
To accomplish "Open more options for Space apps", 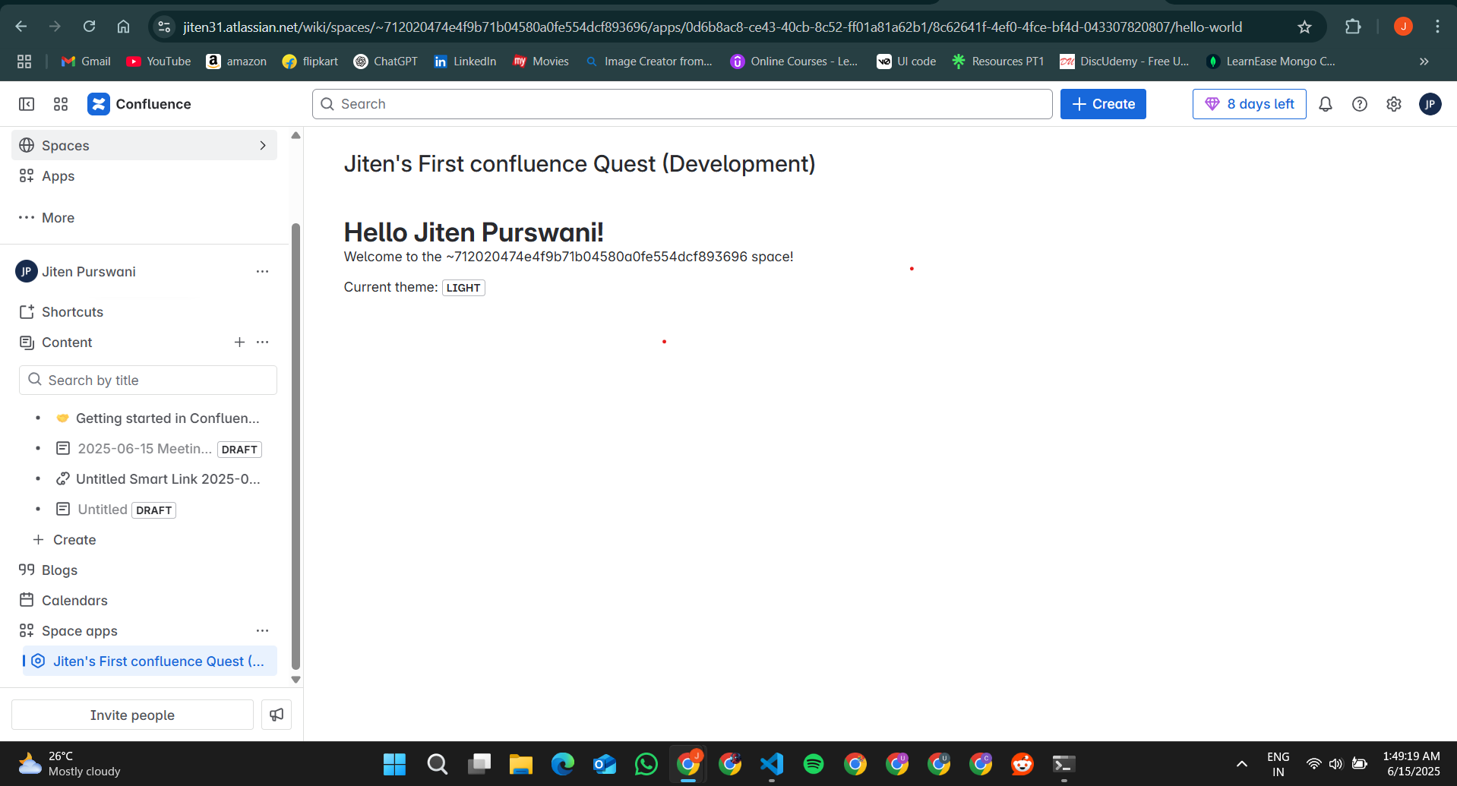I will [x=263, y=630].
